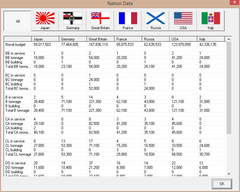Click Great Britain CA tonnage 82,500

click(x=94, y=124)
